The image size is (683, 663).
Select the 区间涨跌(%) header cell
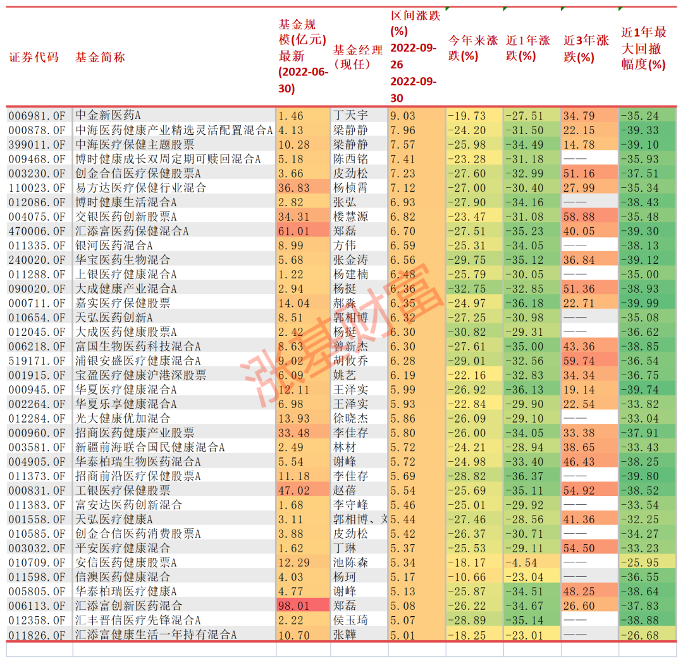click(415, 57)
